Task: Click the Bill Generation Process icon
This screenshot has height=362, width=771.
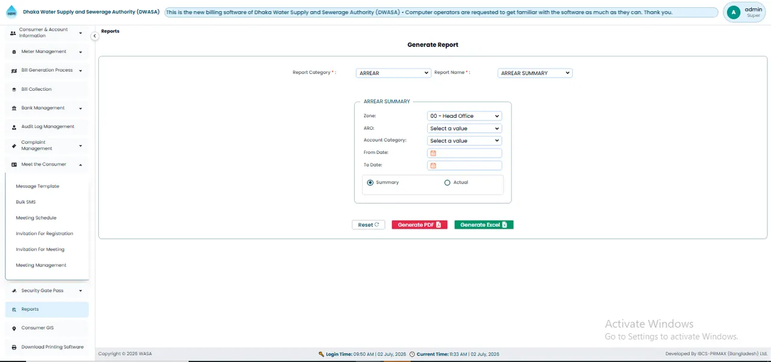Action: 14,70
